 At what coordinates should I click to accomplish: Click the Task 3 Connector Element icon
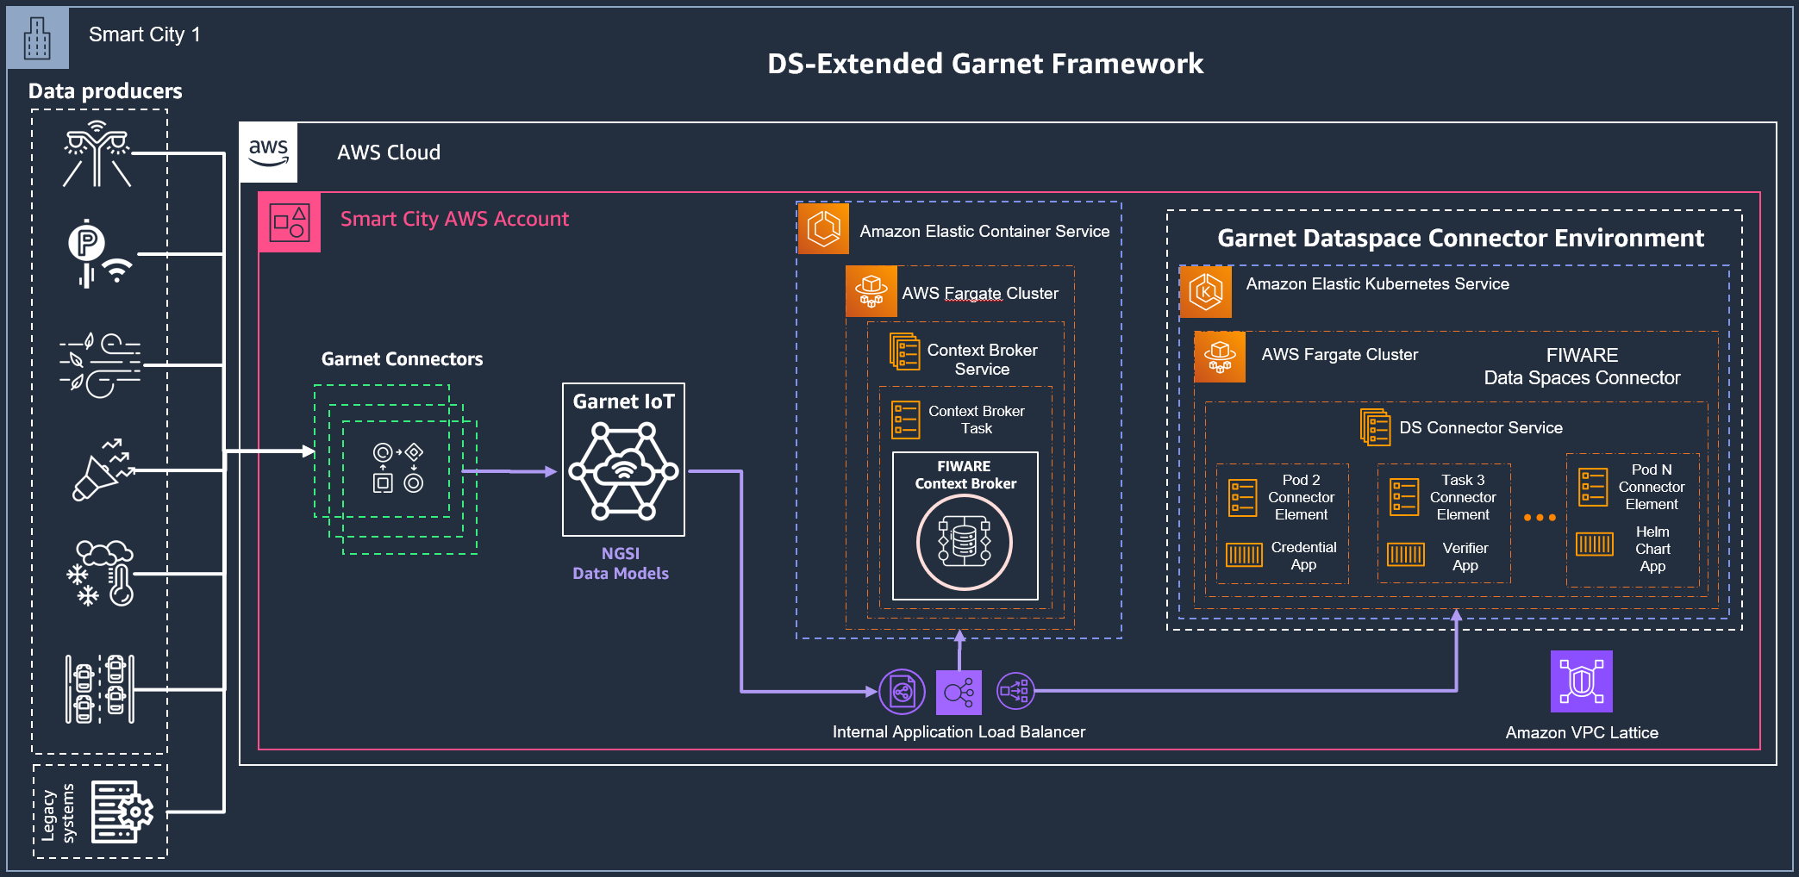1404,497
